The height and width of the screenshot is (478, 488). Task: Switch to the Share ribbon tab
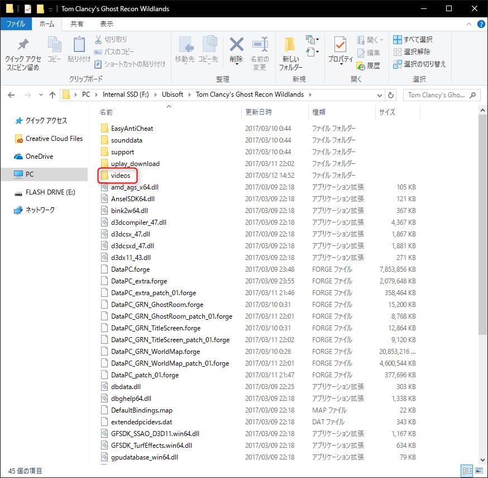[77, 24]
